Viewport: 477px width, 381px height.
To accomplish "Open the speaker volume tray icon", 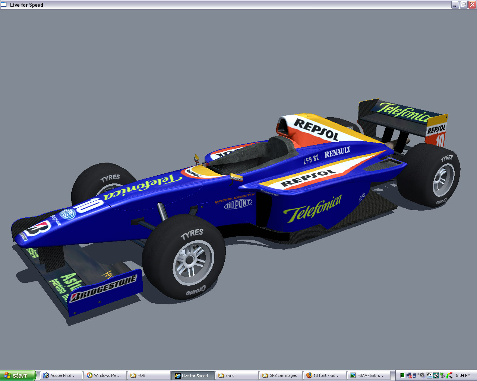I will [422, 375].
